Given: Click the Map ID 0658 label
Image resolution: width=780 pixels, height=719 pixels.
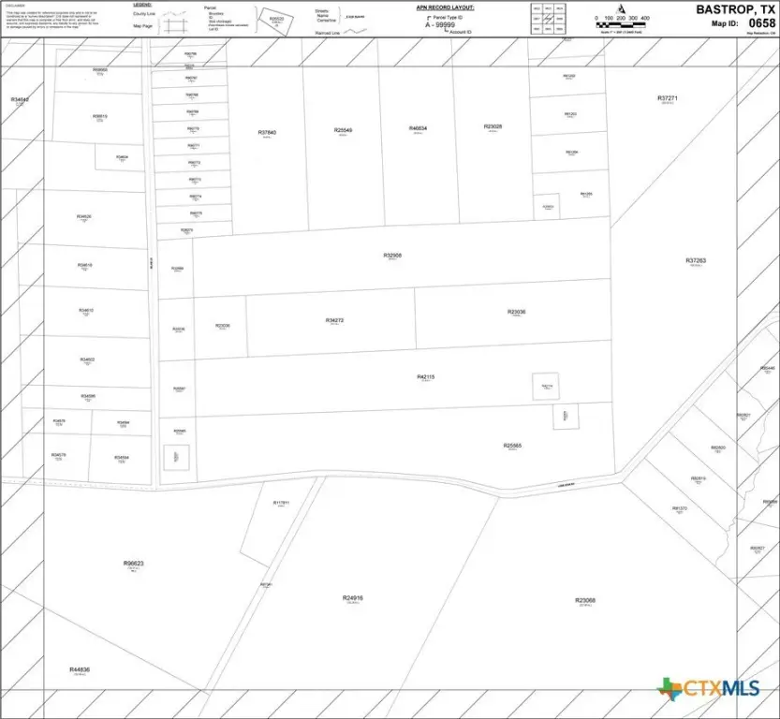Looking at the screenshot, I should coord(743,23).
